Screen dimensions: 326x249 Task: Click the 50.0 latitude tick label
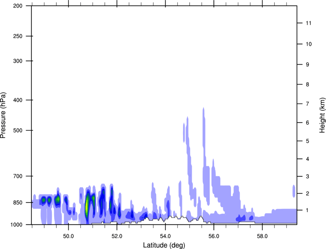point(68,236)
